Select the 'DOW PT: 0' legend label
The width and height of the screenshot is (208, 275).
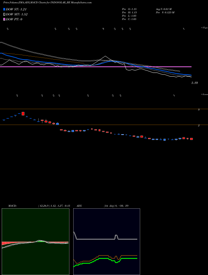click(x=14, y=19)
